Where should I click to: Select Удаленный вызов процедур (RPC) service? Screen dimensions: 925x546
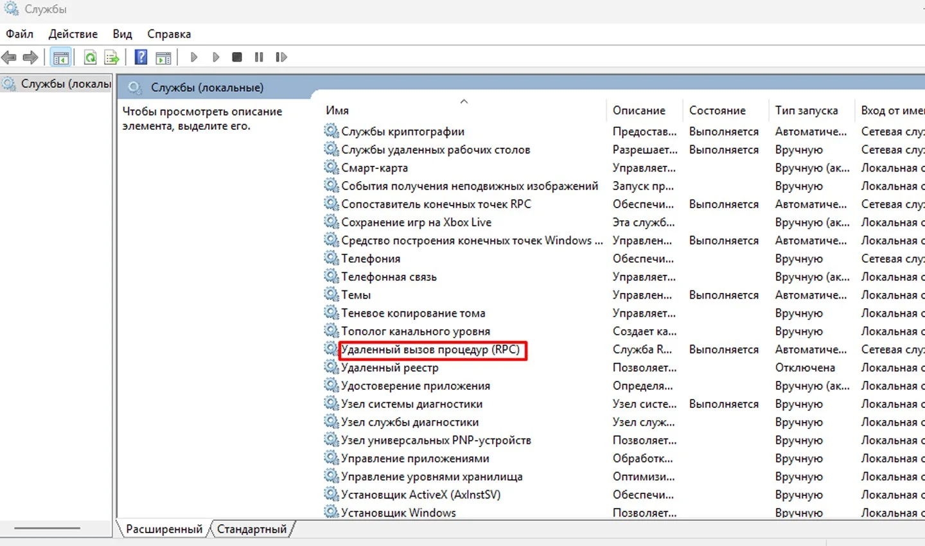430,349
